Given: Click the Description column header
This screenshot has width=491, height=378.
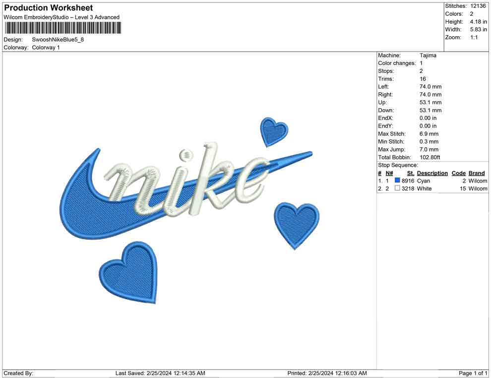Looking at the screenshot, I should pyautogui.click(x=432, y=173).
